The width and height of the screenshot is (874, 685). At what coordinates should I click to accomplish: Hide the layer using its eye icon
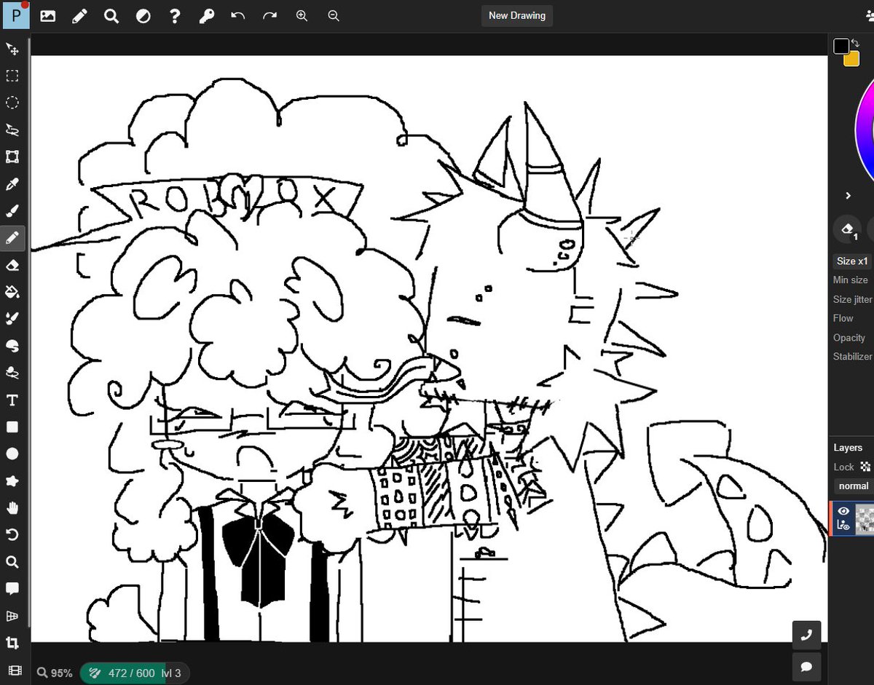point(843,511)
